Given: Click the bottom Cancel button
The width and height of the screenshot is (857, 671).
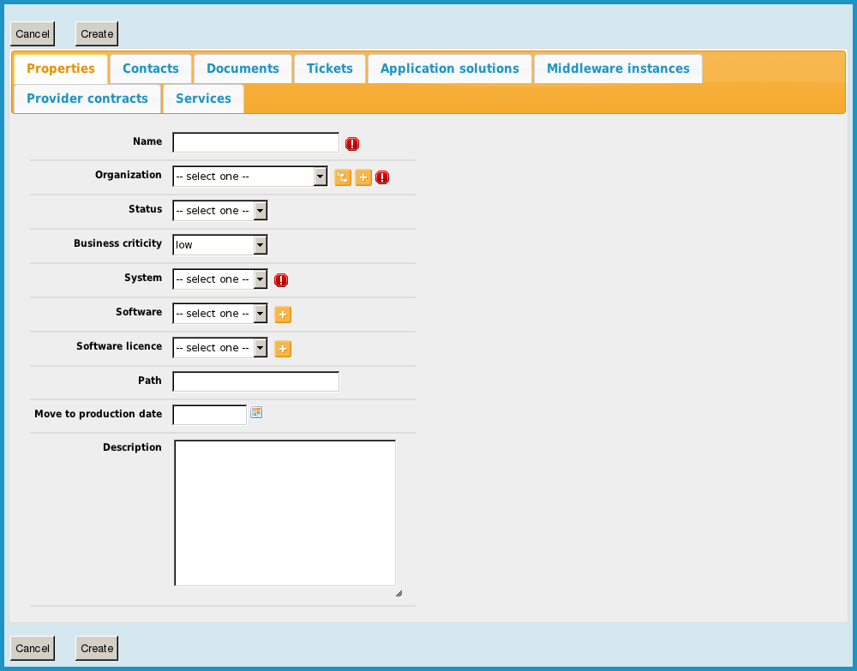Looking at the screenshot, I should click(33, 648).
